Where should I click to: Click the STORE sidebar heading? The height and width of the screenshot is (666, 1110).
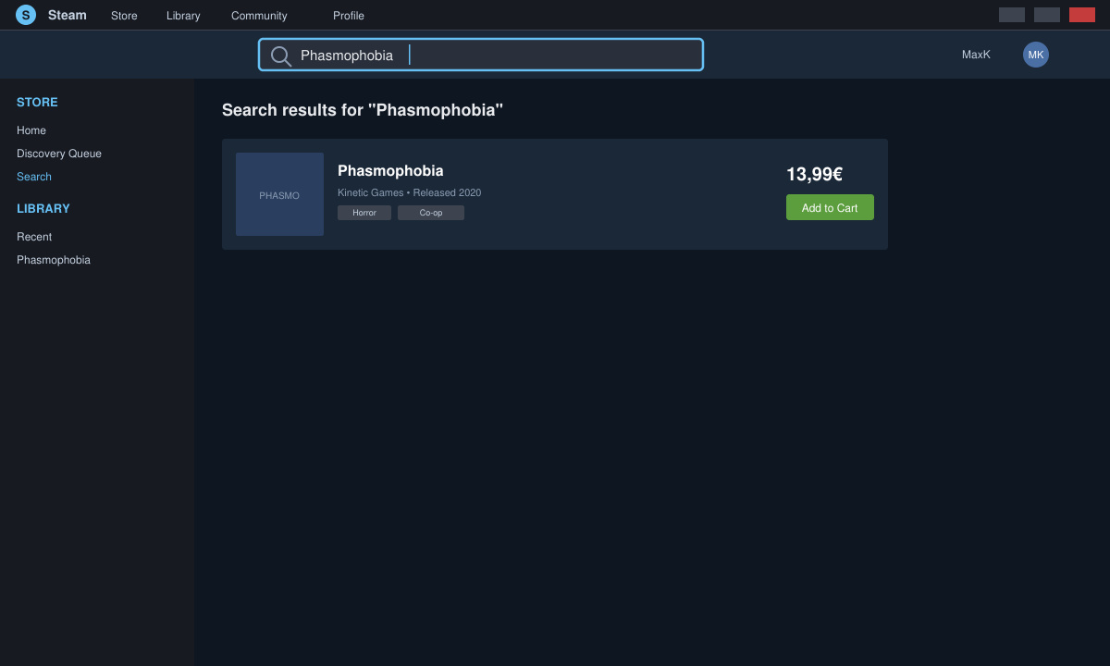37,103
